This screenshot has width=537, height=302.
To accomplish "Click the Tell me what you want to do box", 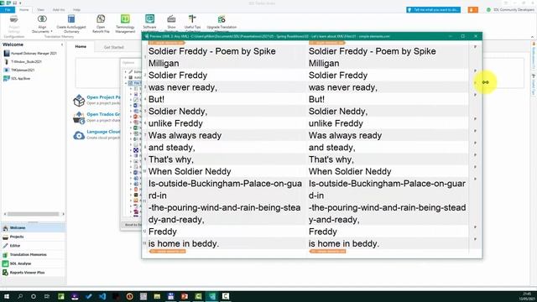I will point(433,9).
